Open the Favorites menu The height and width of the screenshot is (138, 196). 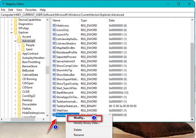pos(31,10)
